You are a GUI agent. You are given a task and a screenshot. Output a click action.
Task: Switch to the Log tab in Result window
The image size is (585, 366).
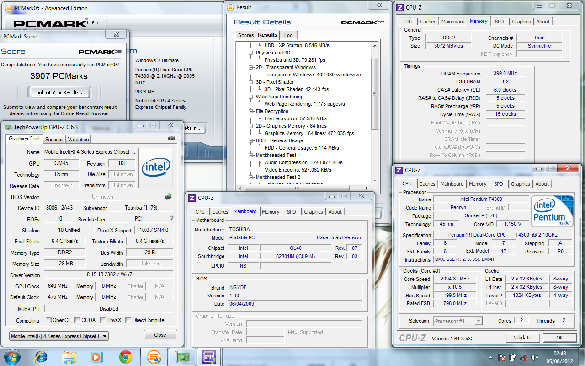tap(288, 35)
